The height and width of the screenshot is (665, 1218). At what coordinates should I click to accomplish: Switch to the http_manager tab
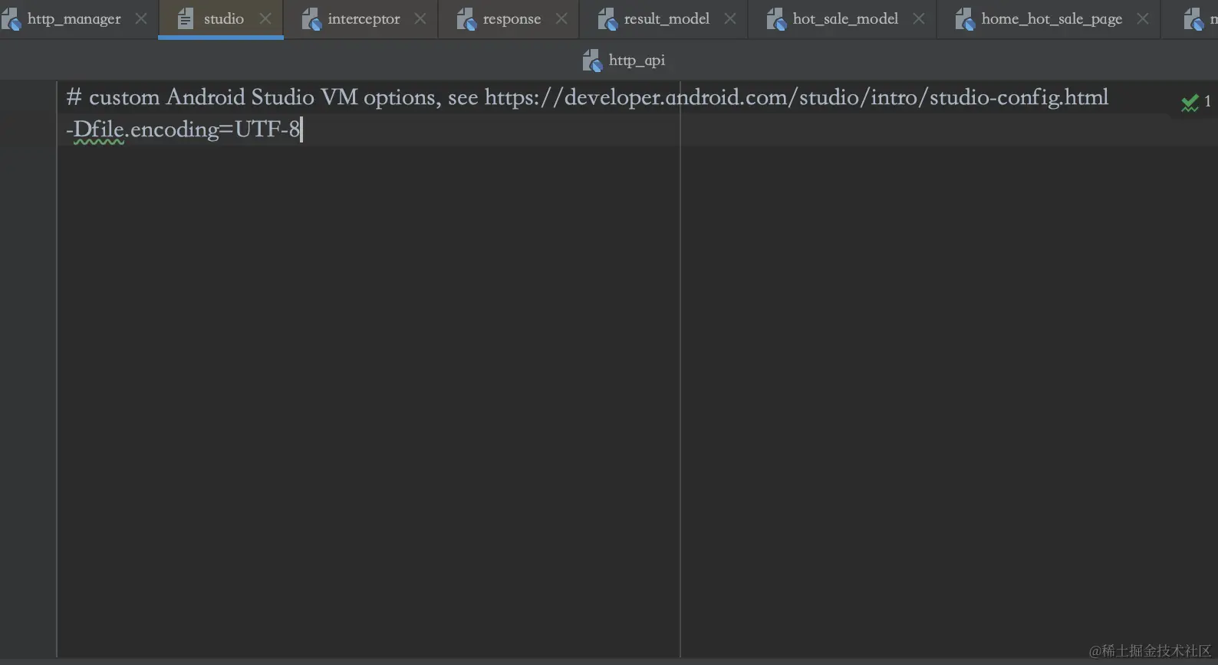pos(74,18)
